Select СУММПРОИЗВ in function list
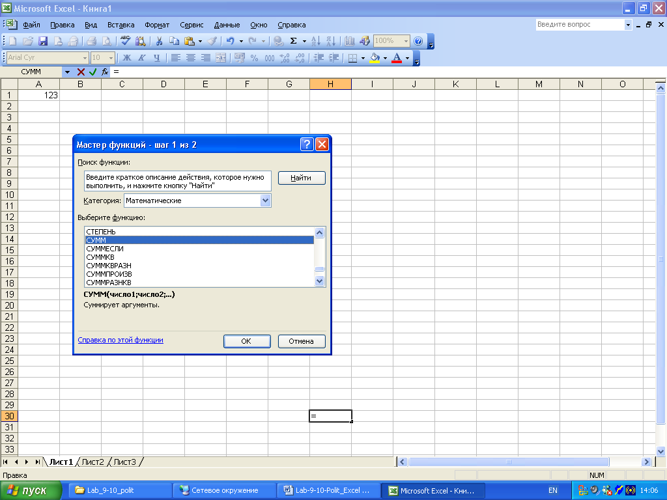The image size is (667, 500). point(199,274)
